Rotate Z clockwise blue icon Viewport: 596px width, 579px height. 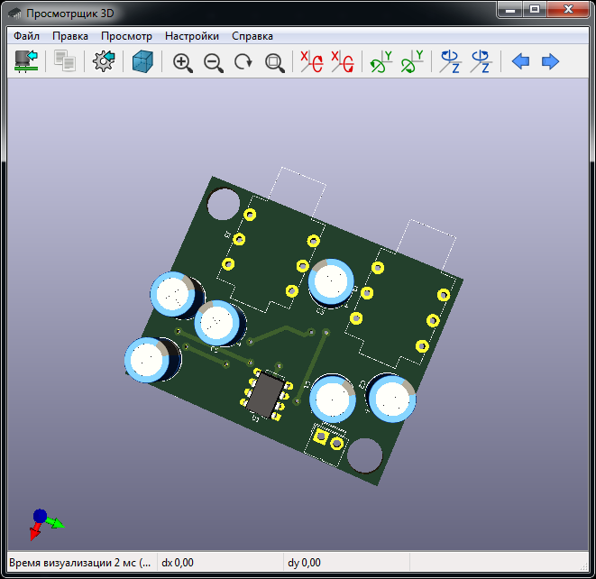(x=450, y=62)
